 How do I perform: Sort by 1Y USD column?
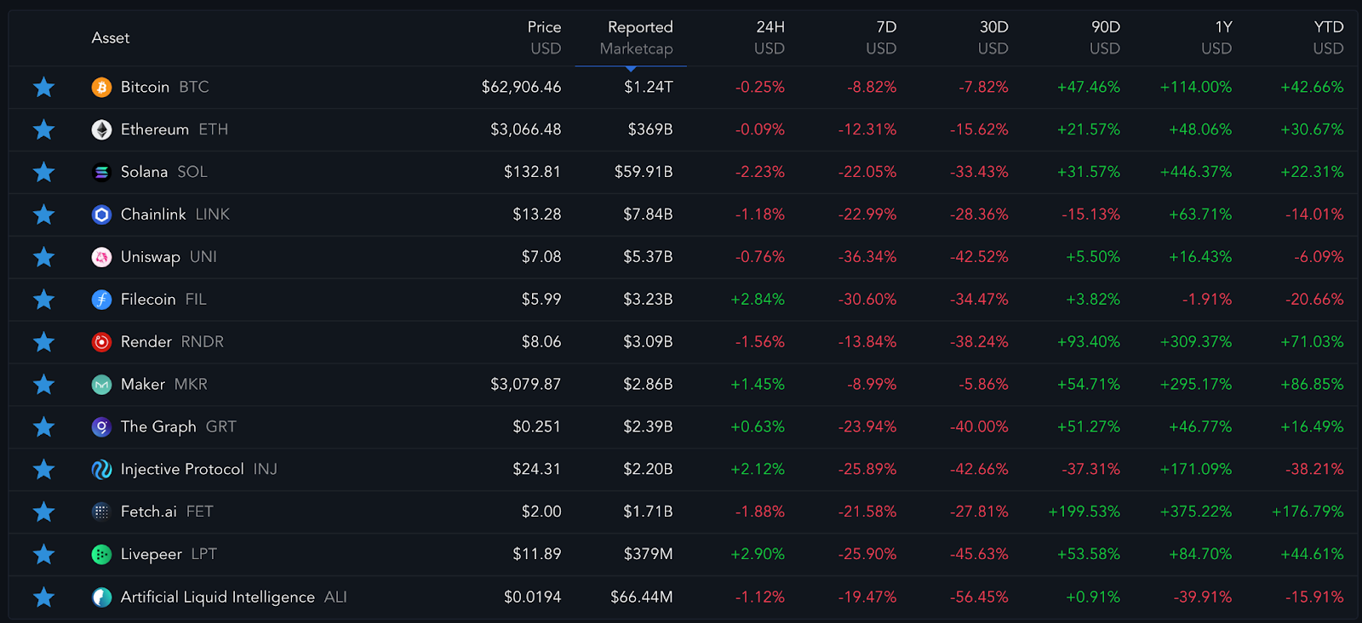[x=1216, y=37]
